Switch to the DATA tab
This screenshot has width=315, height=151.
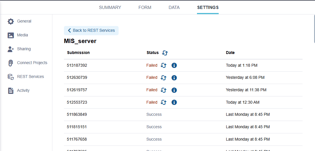174,8
